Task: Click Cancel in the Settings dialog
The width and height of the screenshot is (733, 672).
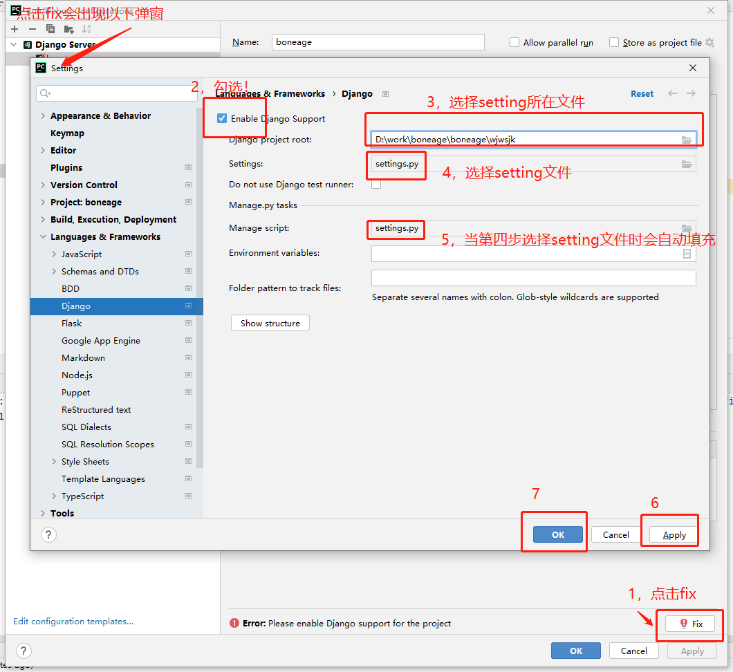Action: point(615,534)
